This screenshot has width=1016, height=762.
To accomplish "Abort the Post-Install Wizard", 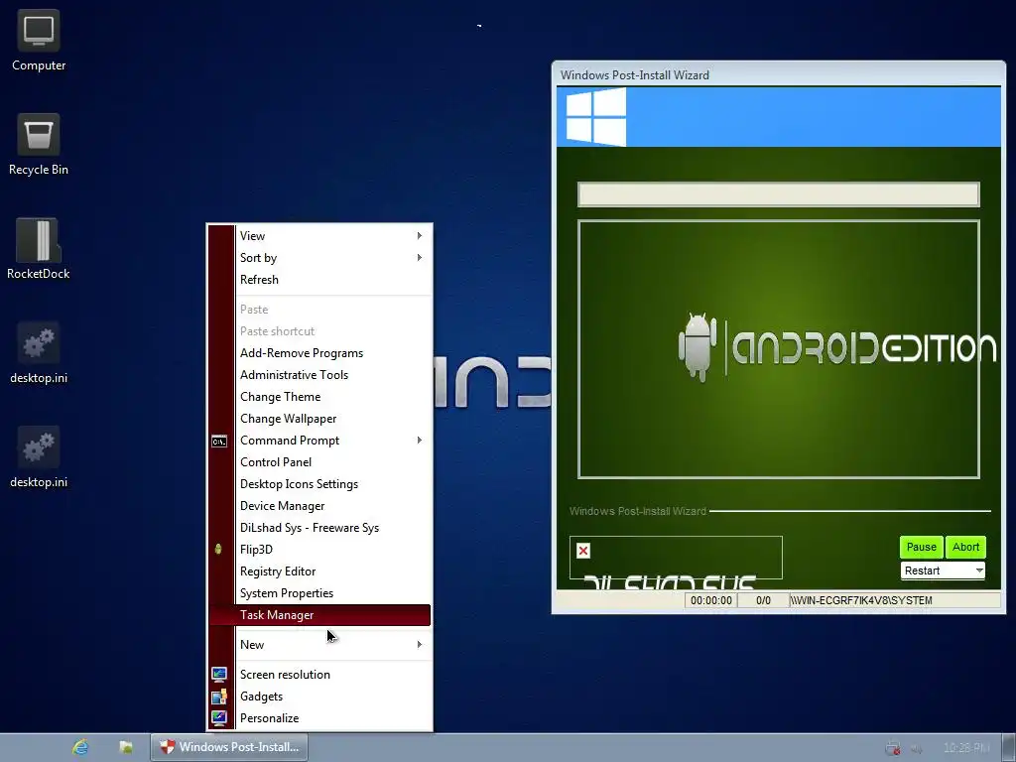I will click(x=965, y=547).
